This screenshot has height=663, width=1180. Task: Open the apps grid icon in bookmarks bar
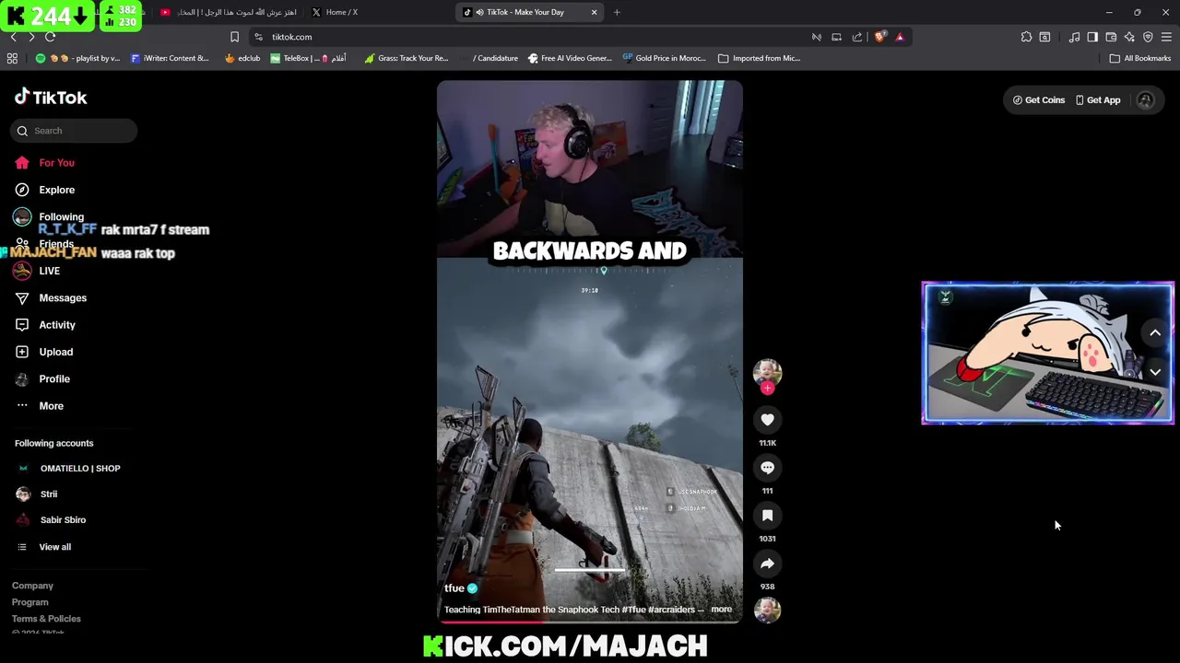coord(12,58)
